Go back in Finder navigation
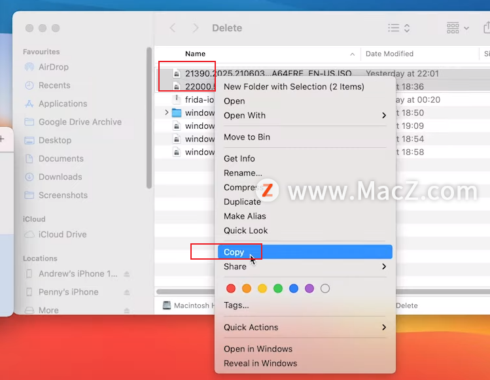Screen dimensions: 490x380 [173, 28]
